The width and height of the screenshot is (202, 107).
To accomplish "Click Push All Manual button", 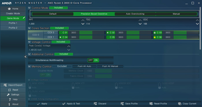I will (110, 66).
